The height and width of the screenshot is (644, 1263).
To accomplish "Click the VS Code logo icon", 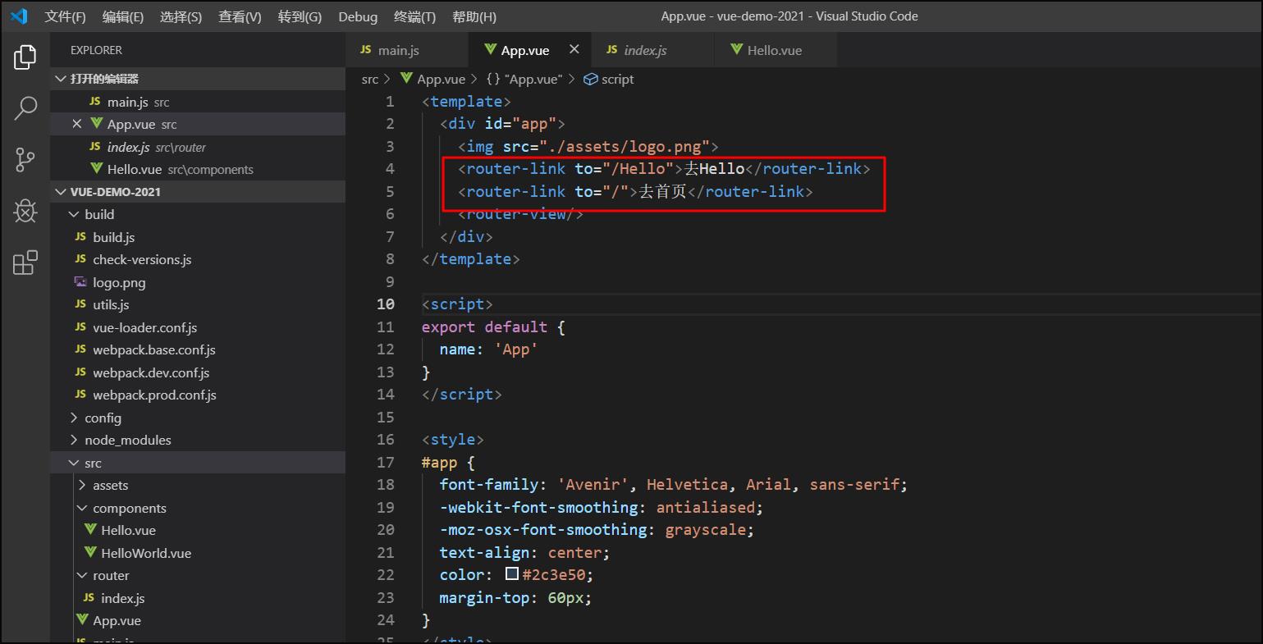I will point(19,16).
